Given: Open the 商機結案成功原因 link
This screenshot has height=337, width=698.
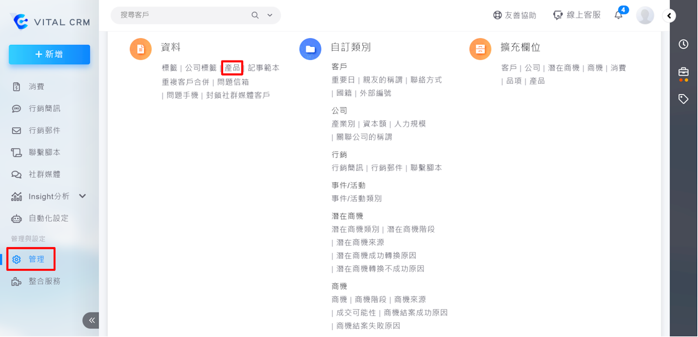Looking at the screenshot, I should pyautogui.click(x=416, y=313).
